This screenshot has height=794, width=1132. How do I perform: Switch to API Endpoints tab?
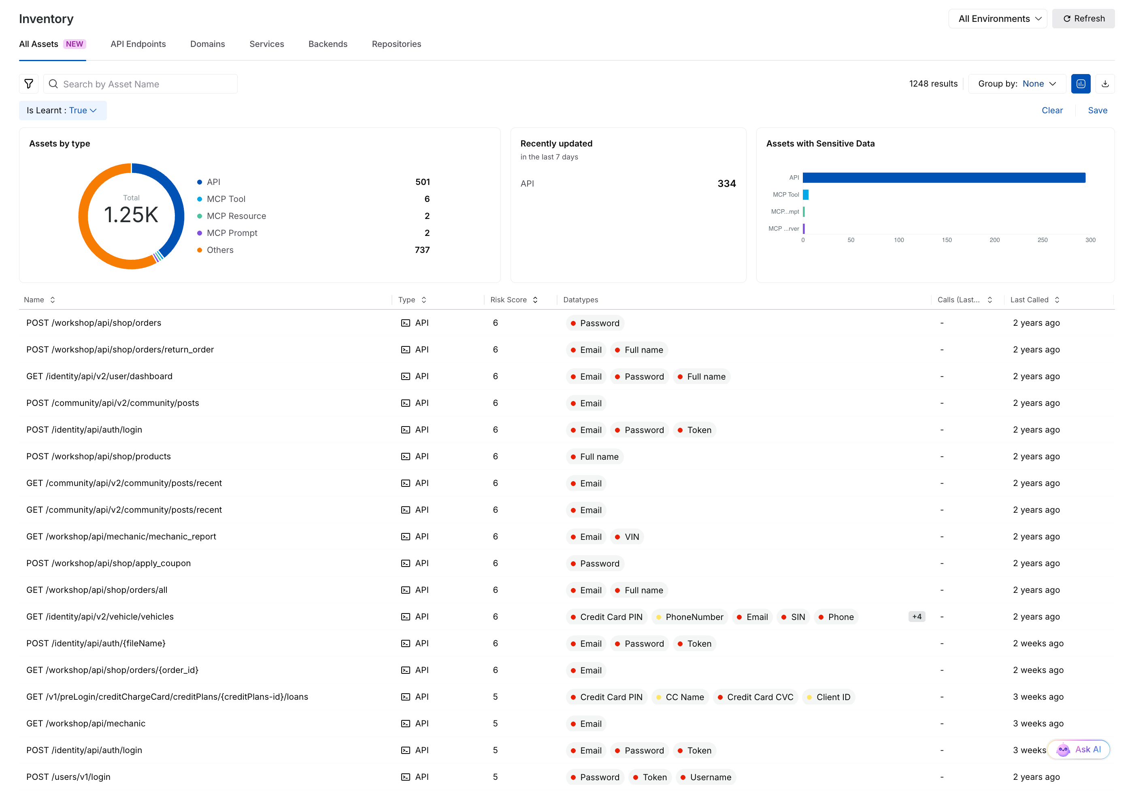(138, 44)
